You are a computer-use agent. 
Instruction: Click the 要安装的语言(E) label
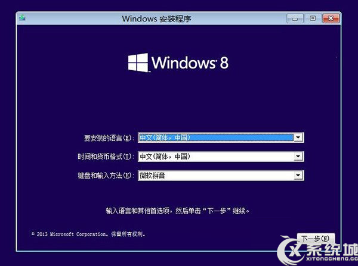pos(109,138)
